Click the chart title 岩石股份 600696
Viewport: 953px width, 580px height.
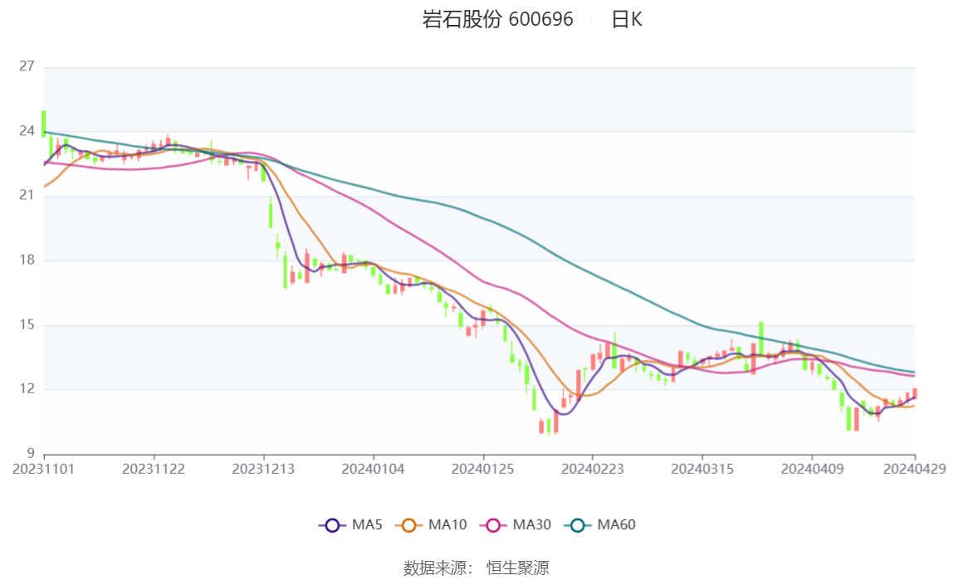[497, 19]
